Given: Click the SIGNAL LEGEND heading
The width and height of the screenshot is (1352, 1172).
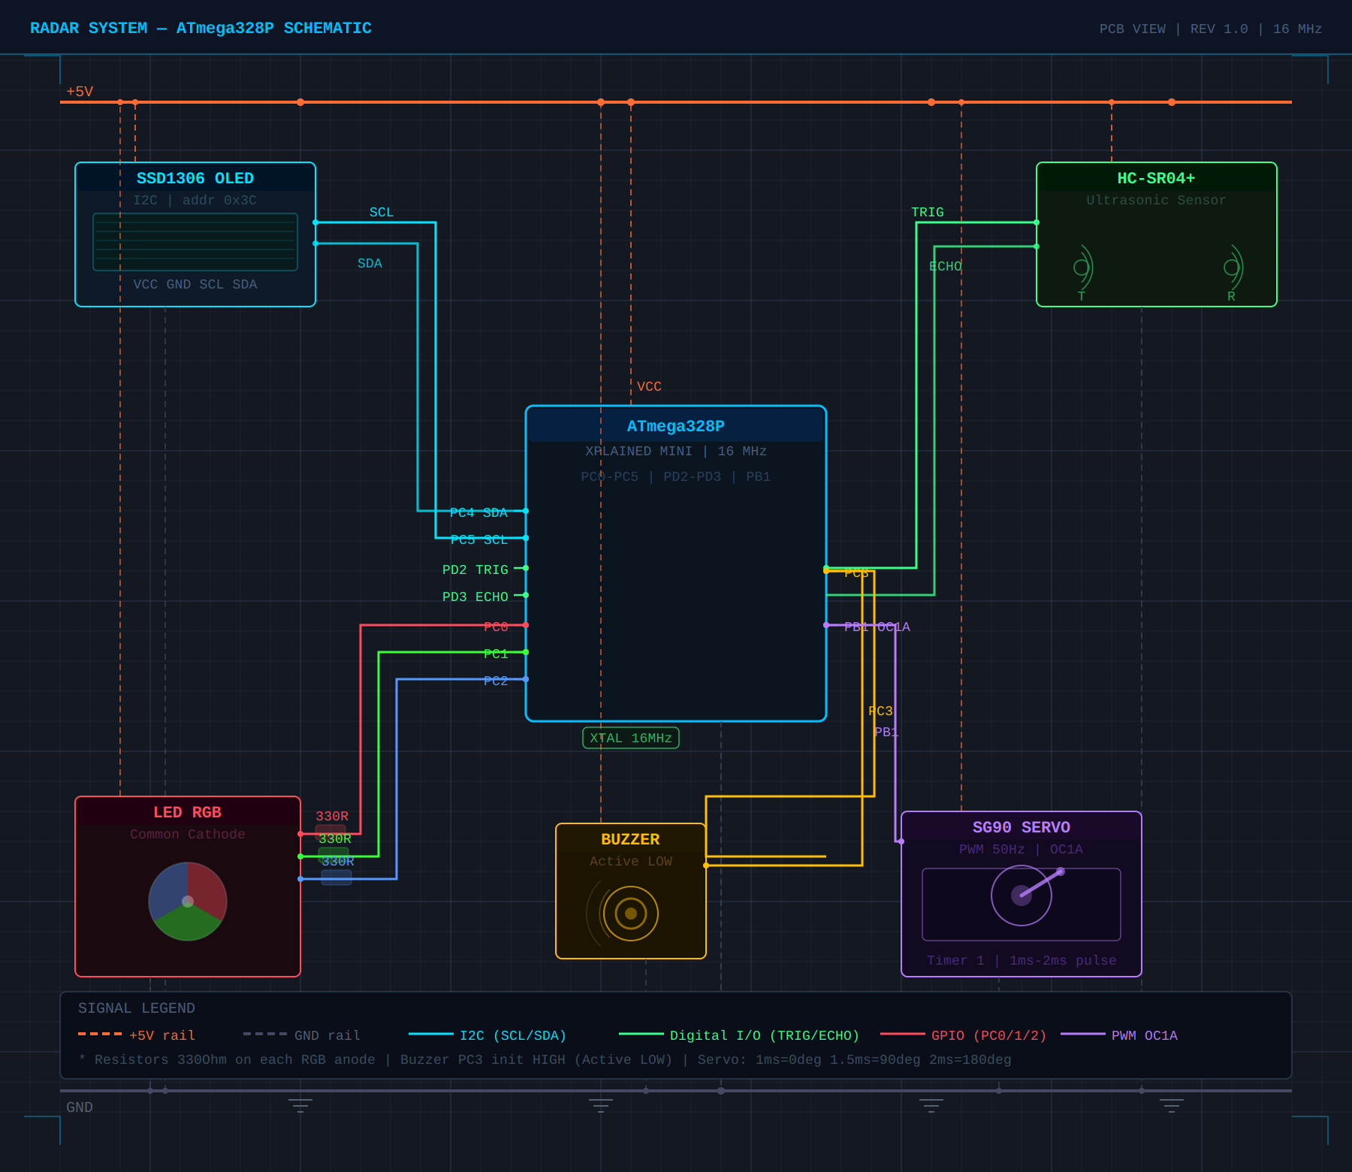Looking at the screenshot, I should 136,1008.
